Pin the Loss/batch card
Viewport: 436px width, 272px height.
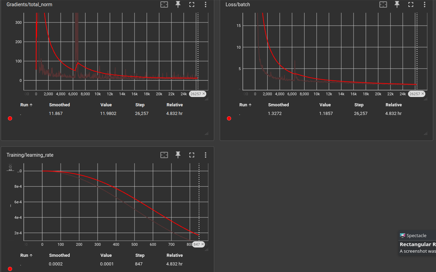(397, 4)
